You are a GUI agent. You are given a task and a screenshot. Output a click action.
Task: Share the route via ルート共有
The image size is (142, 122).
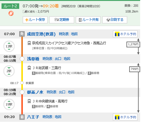tap(88, 20)
